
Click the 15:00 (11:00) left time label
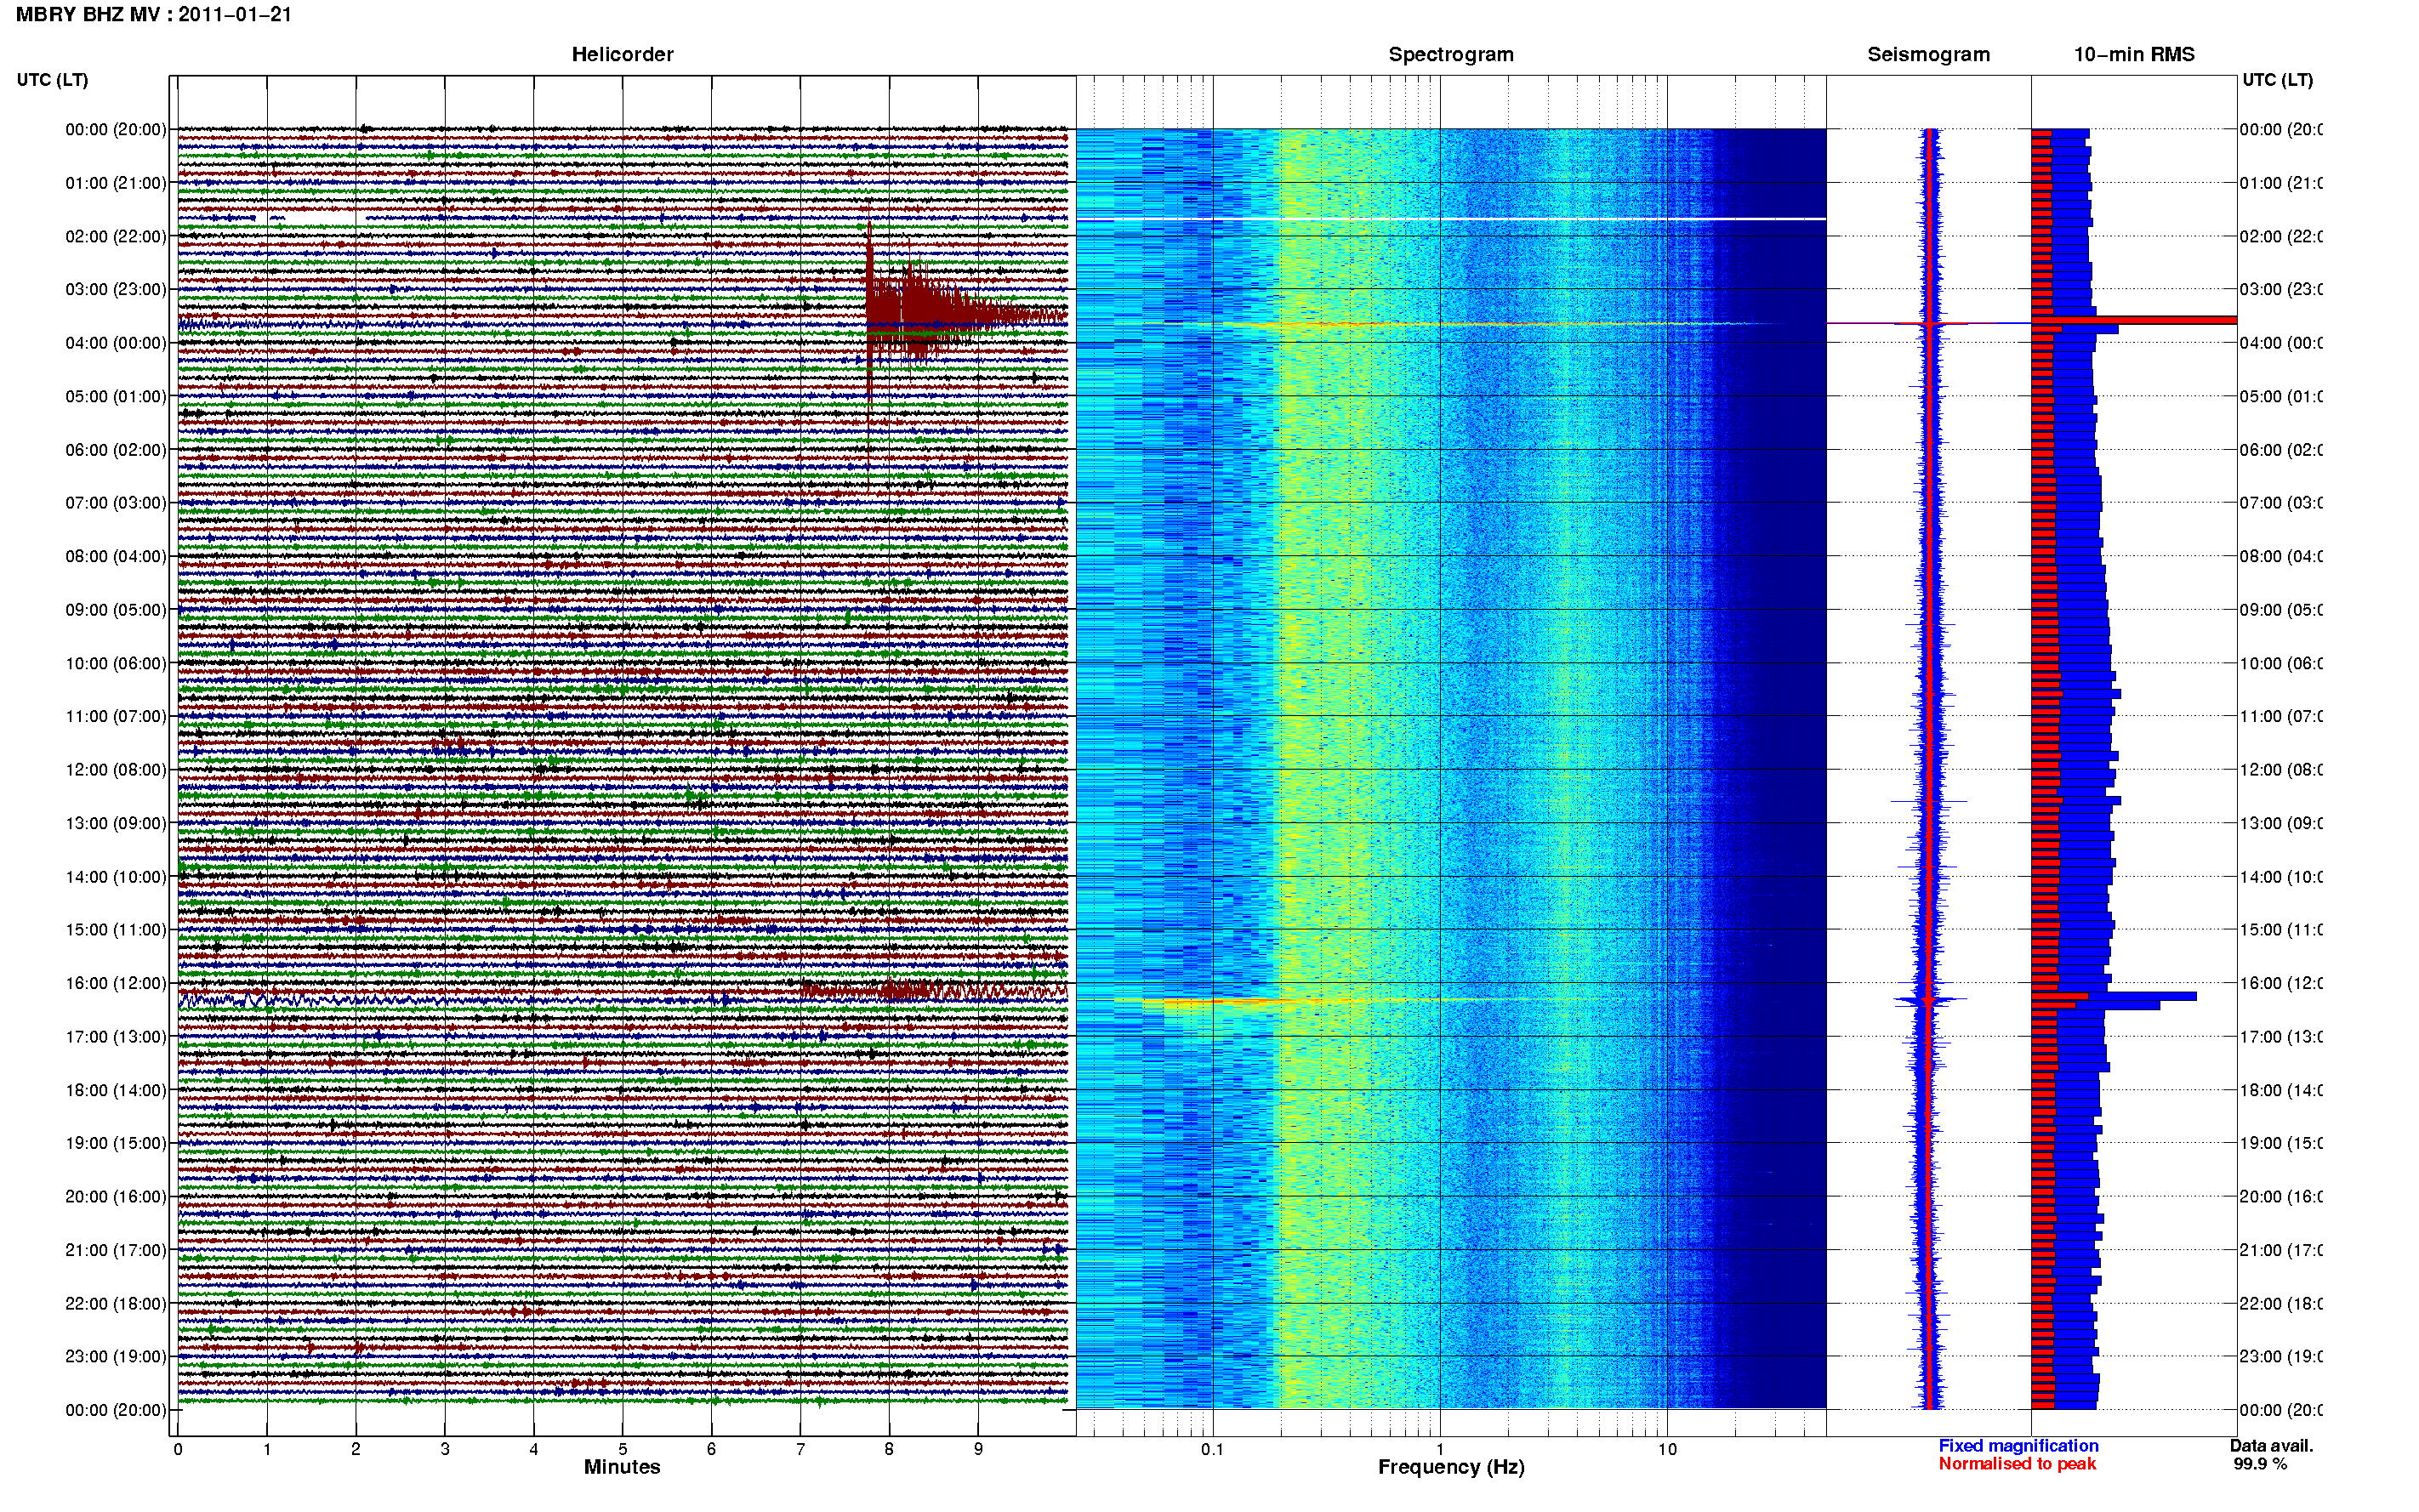coord(116,930)
